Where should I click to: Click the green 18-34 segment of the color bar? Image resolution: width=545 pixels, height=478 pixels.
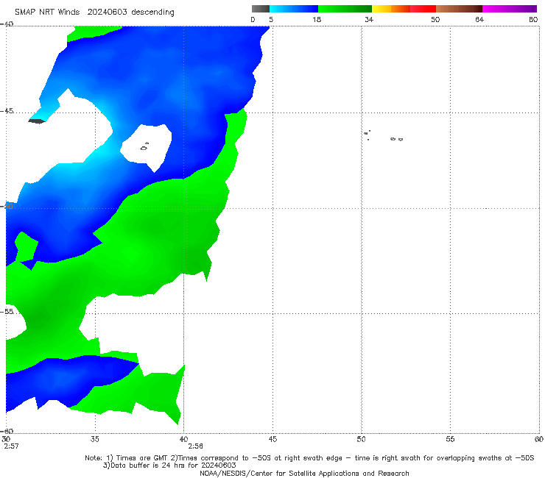(x=345, y=9)
